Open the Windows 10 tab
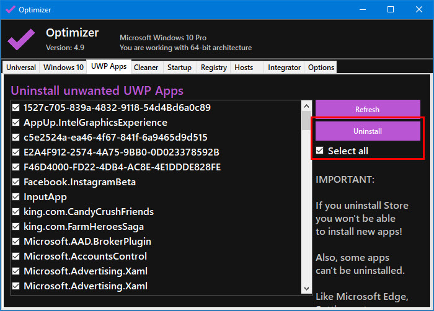 pyautogui.click(x=63, y=68)
